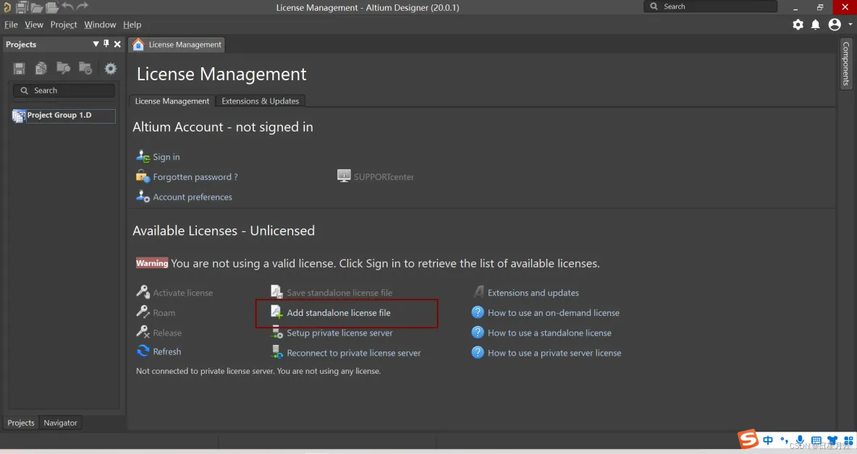857x454 pixels.
Task: Click Setup private license server link
Action: coord(339,333)
